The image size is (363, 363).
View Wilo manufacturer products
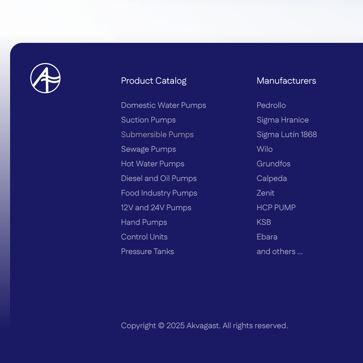(265, 149)
